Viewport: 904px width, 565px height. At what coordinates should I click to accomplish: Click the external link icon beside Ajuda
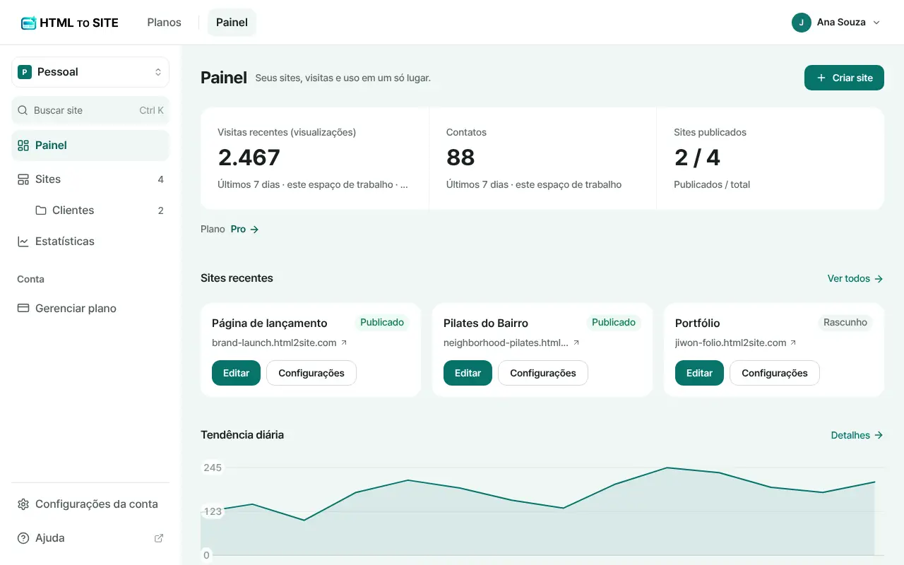point(159,538)
